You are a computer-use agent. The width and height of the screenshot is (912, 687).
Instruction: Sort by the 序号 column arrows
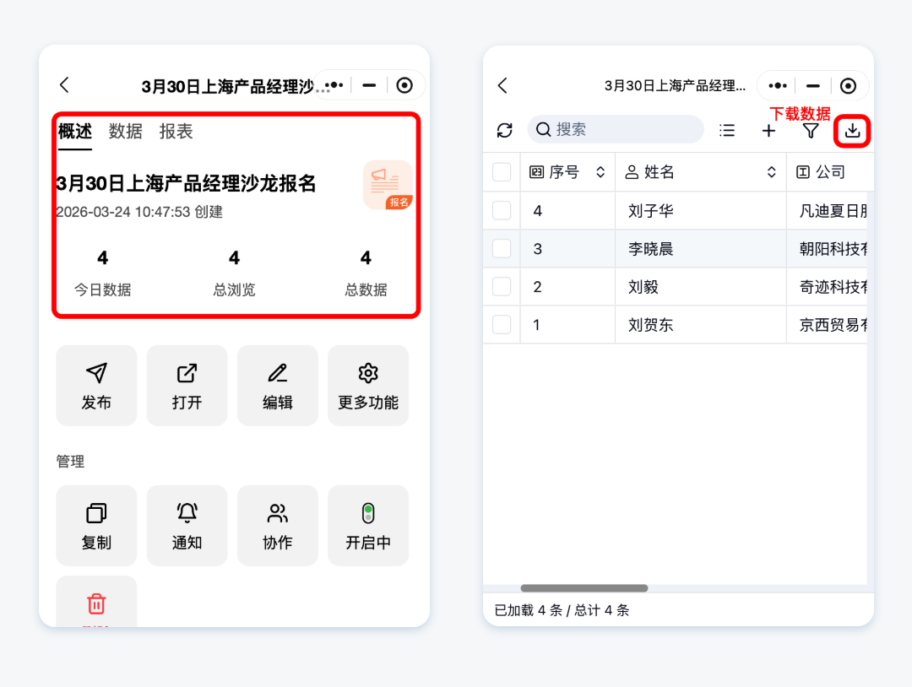(x=600, y=172)
